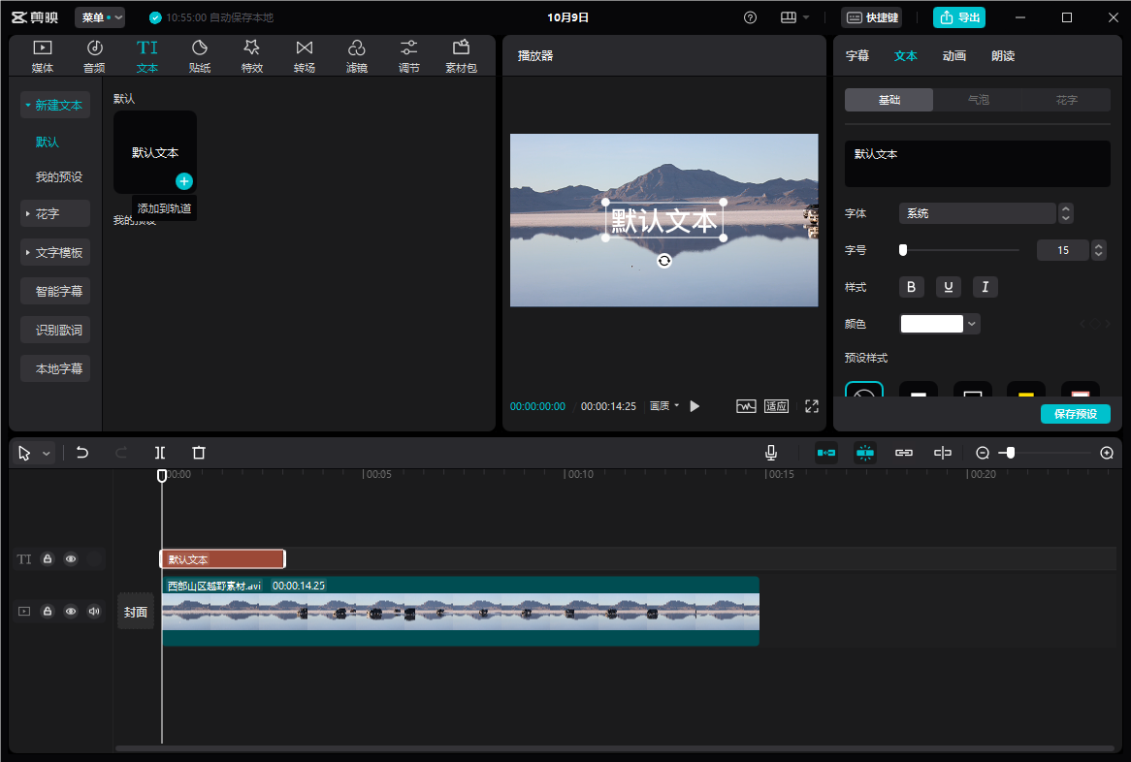
Task: Delete selected clip with trash icon
Action: pos(199,453)
